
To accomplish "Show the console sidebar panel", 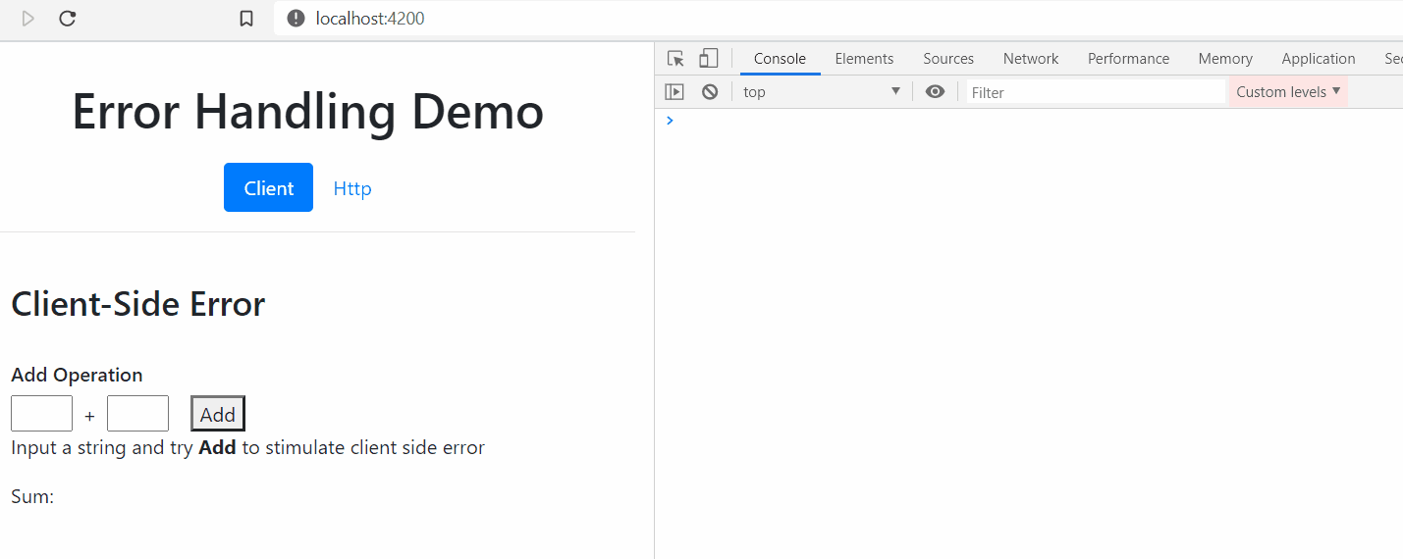I will pyautogui.click(x=675, y=92).
